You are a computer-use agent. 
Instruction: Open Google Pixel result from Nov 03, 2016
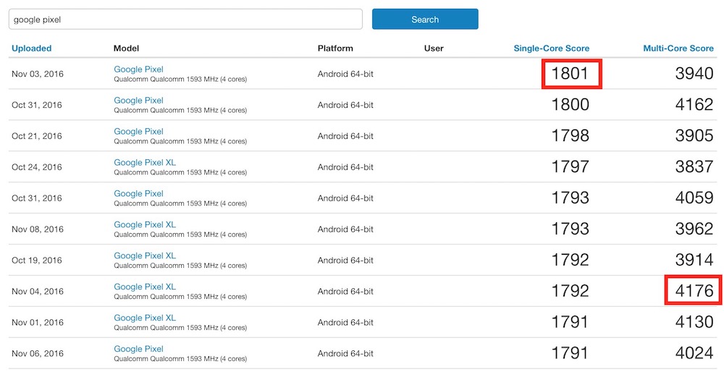click(x=138, y=69)
